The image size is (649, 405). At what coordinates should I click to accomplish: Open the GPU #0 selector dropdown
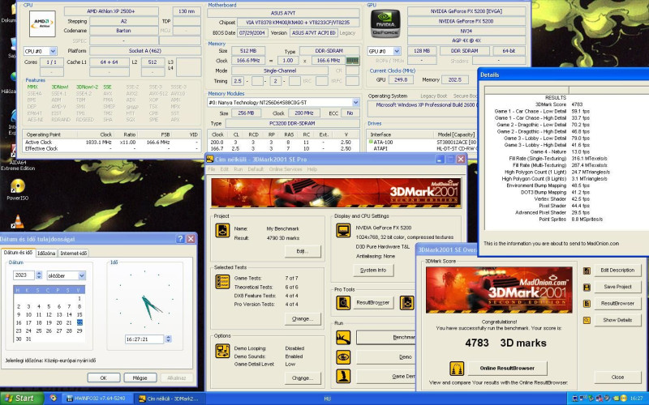397,51
